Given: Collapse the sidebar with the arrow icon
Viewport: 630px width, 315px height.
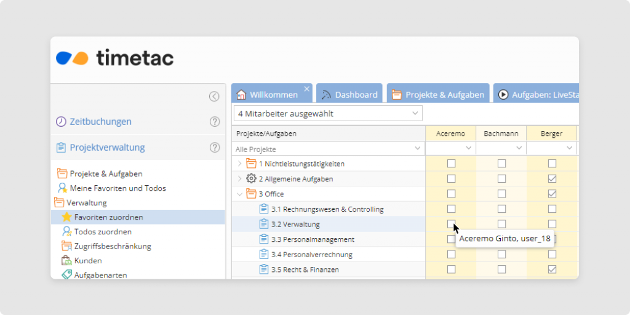Looking at the screenshot, I should pos(213,96).
